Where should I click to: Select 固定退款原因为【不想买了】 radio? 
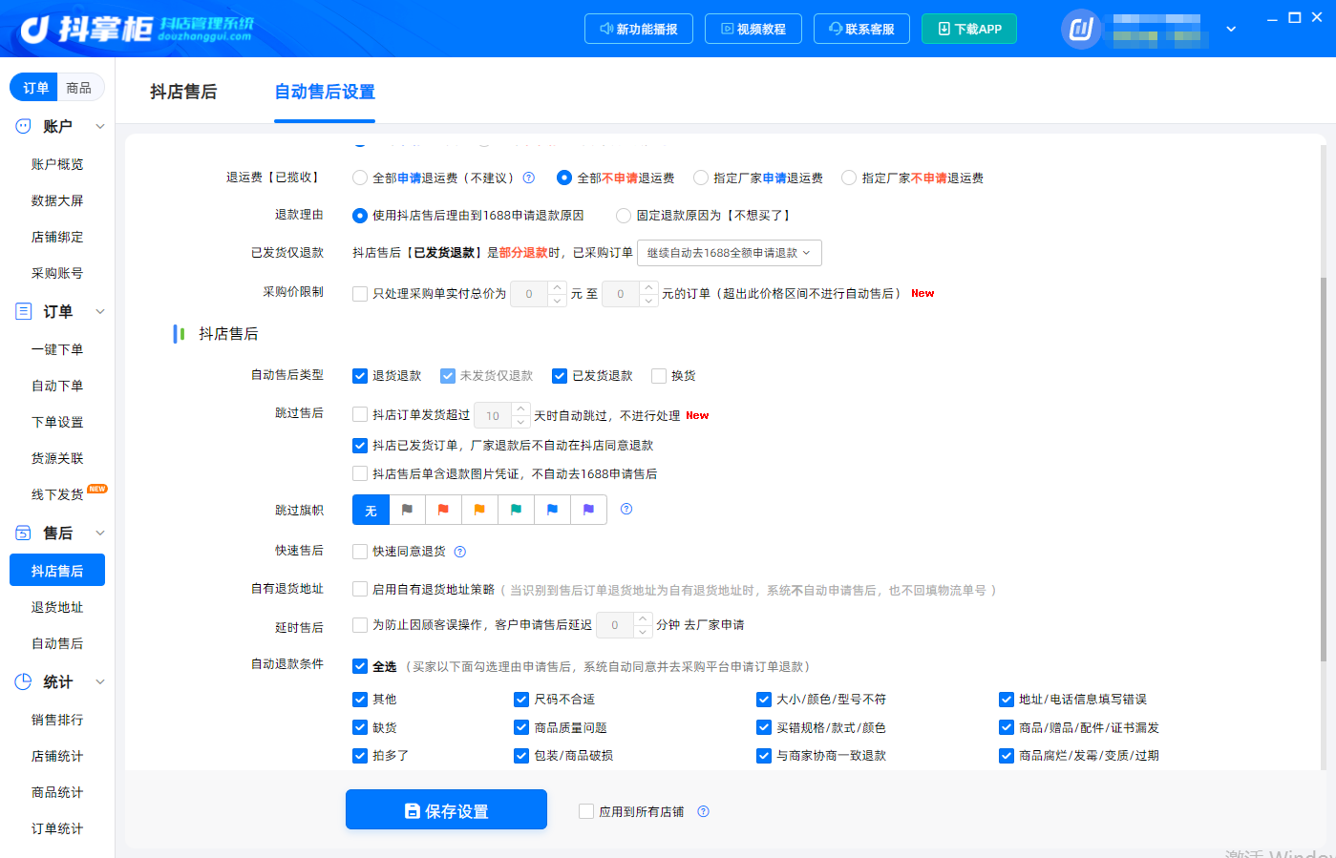624,216
